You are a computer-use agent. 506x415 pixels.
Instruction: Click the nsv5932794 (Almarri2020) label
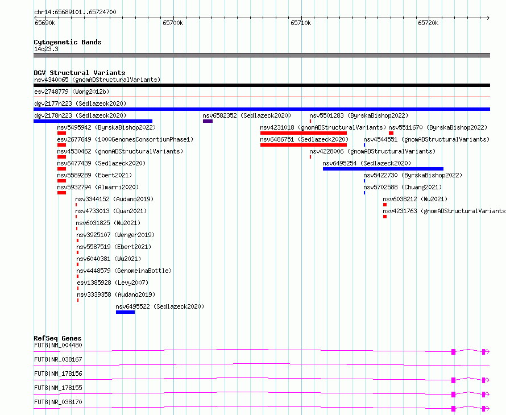click(x=98, y=187)
